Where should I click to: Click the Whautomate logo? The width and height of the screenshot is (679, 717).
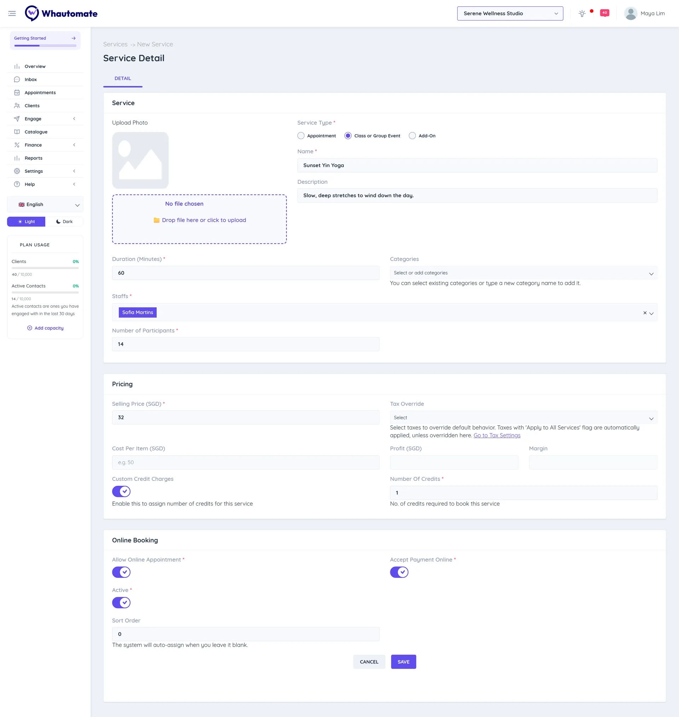coord(61,13)
